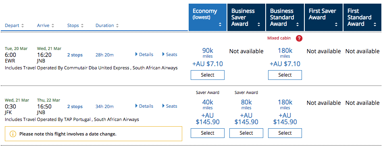
Task: Open the Economy (lowest) column tab
Action: click(x=208, y=17)
